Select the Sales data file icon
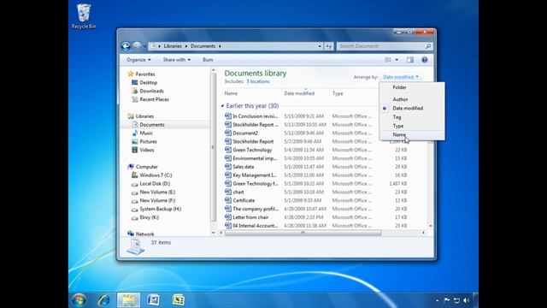 228,167
